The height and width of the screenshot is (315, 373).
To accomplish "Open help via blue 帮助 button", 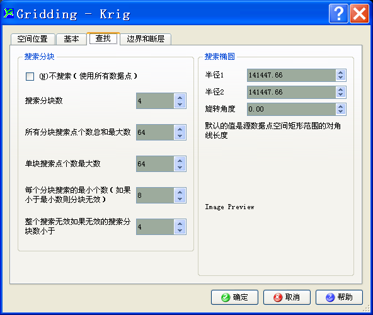I will tap(339, 297).
